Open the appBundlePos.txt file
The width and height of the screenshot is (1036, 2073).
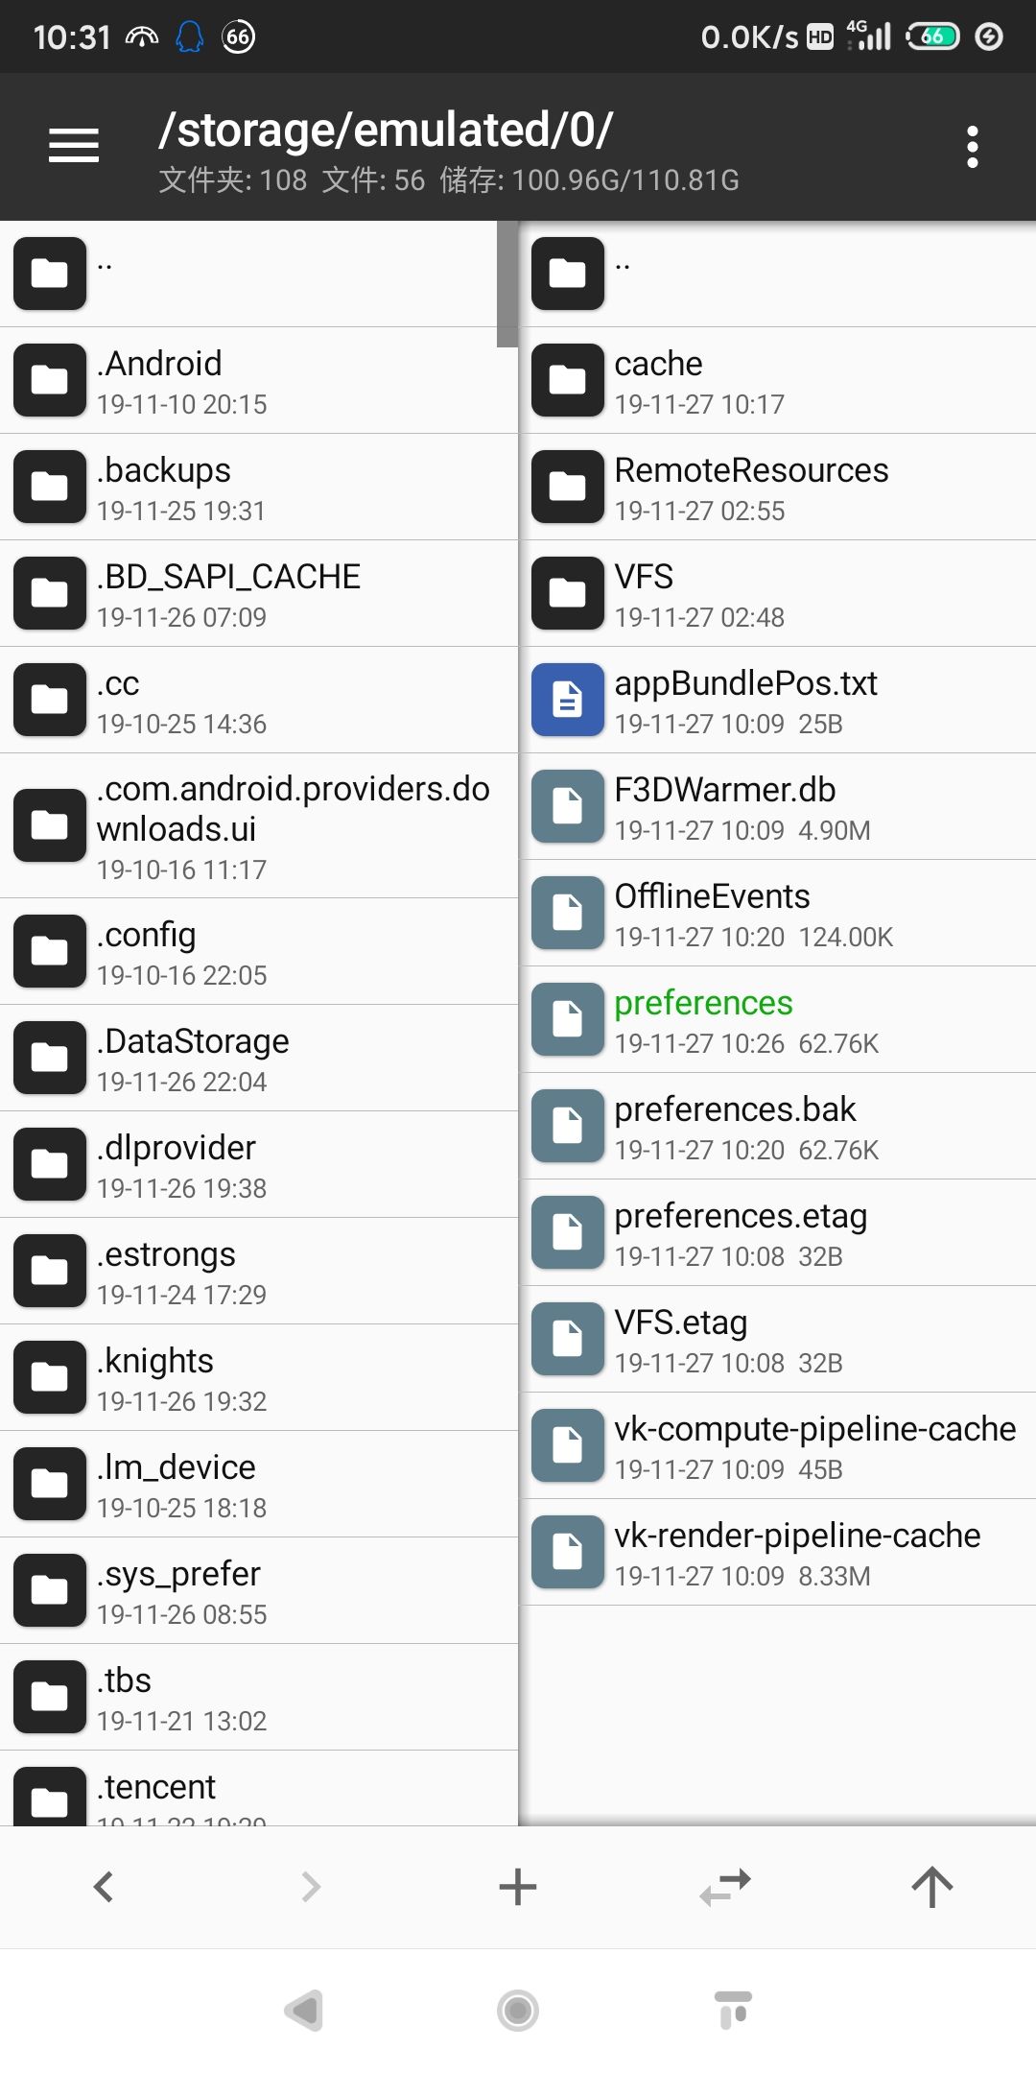pos(777,701)
